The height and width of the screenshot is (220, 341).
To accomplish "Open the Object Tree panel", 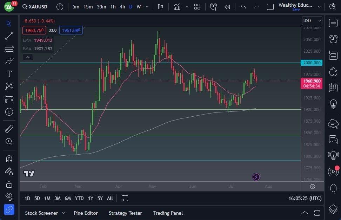I will (x=333, y=208).
